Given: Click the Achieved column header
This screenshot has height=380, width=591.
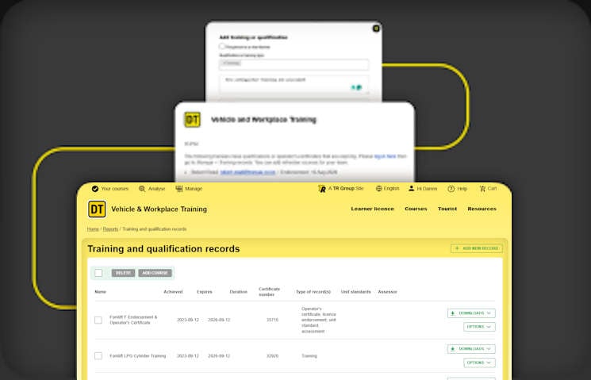Looking at the screenshot, I should (x=173, y=292).
